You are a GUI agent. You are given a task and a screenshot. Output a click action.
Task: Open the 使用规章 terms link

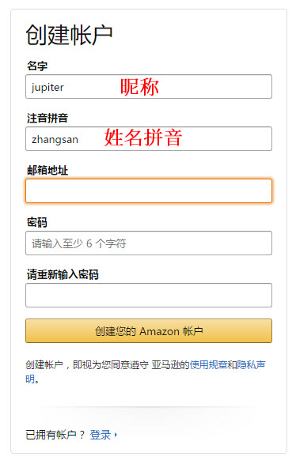click(x=208, y=364)
